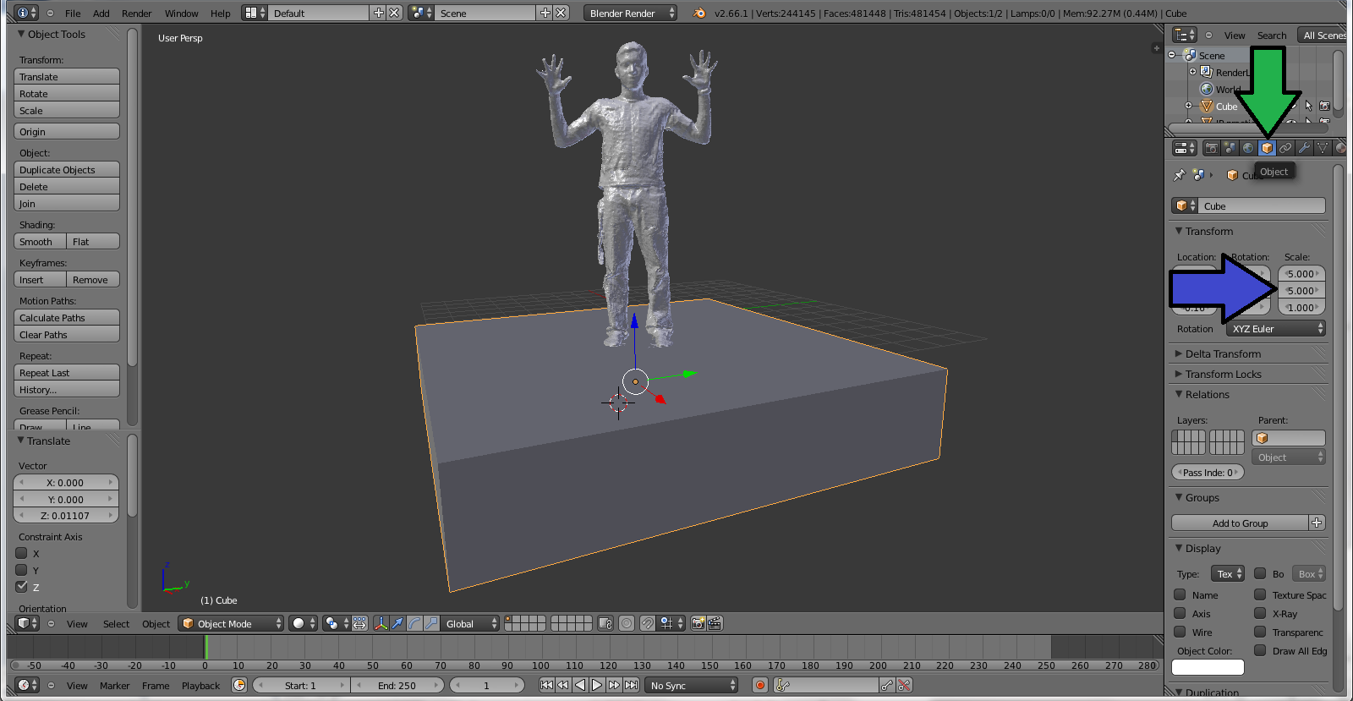The width and height of the screenshot is (1353, 701).
Task: Open the Object Constraints properties tab
Action: (1285, 148)
